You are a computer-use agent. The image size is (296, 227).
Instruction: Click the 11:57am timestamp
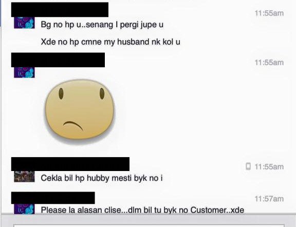point(269,199)
